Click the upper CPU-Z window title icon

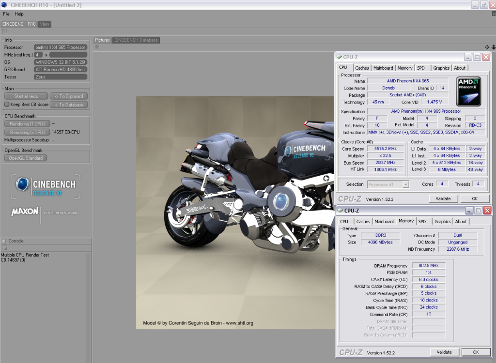click(339, 57)
